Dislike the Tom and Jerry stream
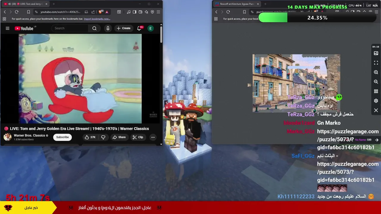Viewport: 381px width, 214px height. click(103, 137)
